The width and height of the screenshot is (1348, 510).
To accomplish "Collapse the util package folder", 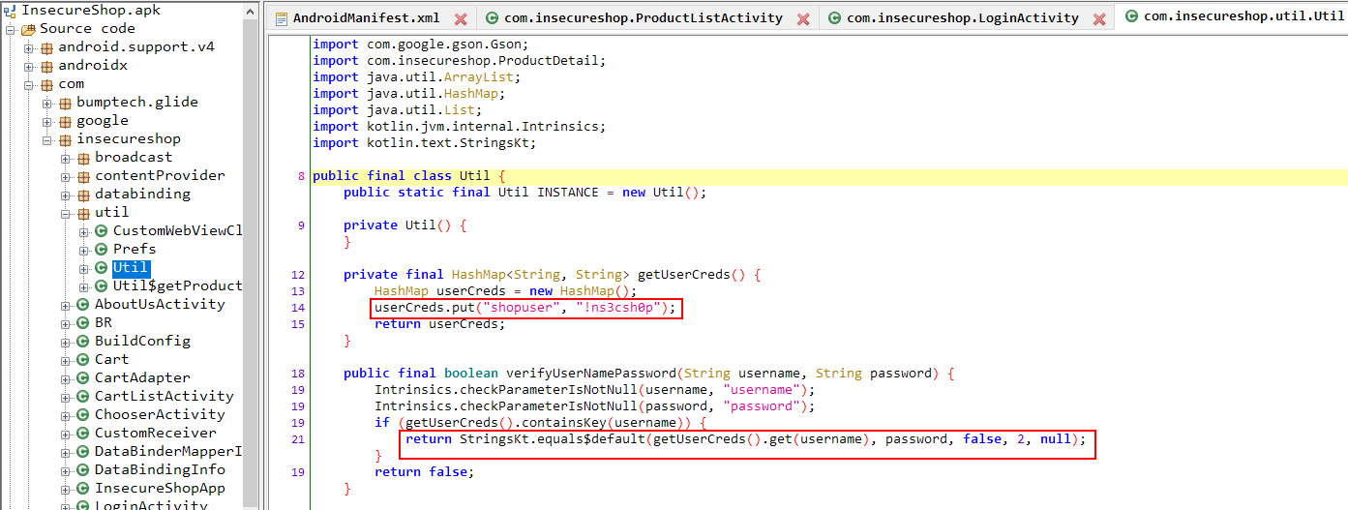I will [x=66, y=213].
